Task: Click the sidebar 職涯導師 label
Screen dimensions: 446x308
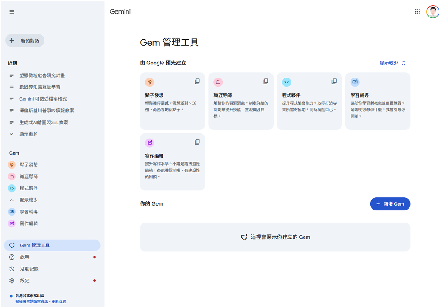Action: pyautogui.click(x=29, y=176)
